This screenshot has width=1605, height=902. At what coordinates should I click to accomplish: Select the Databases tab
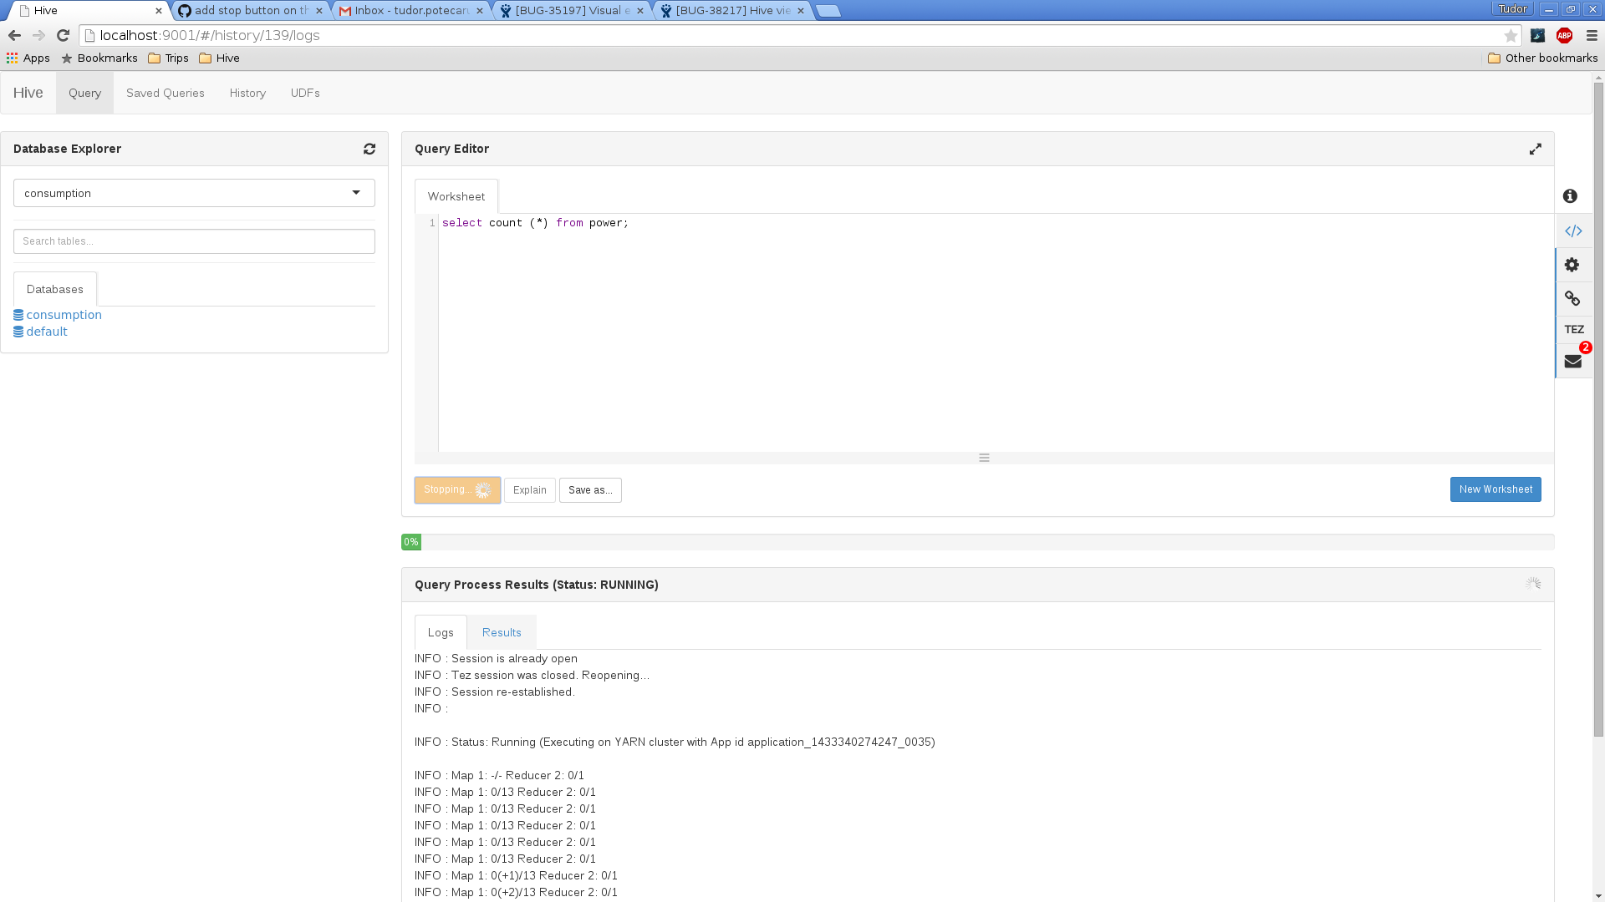(55, 289)
